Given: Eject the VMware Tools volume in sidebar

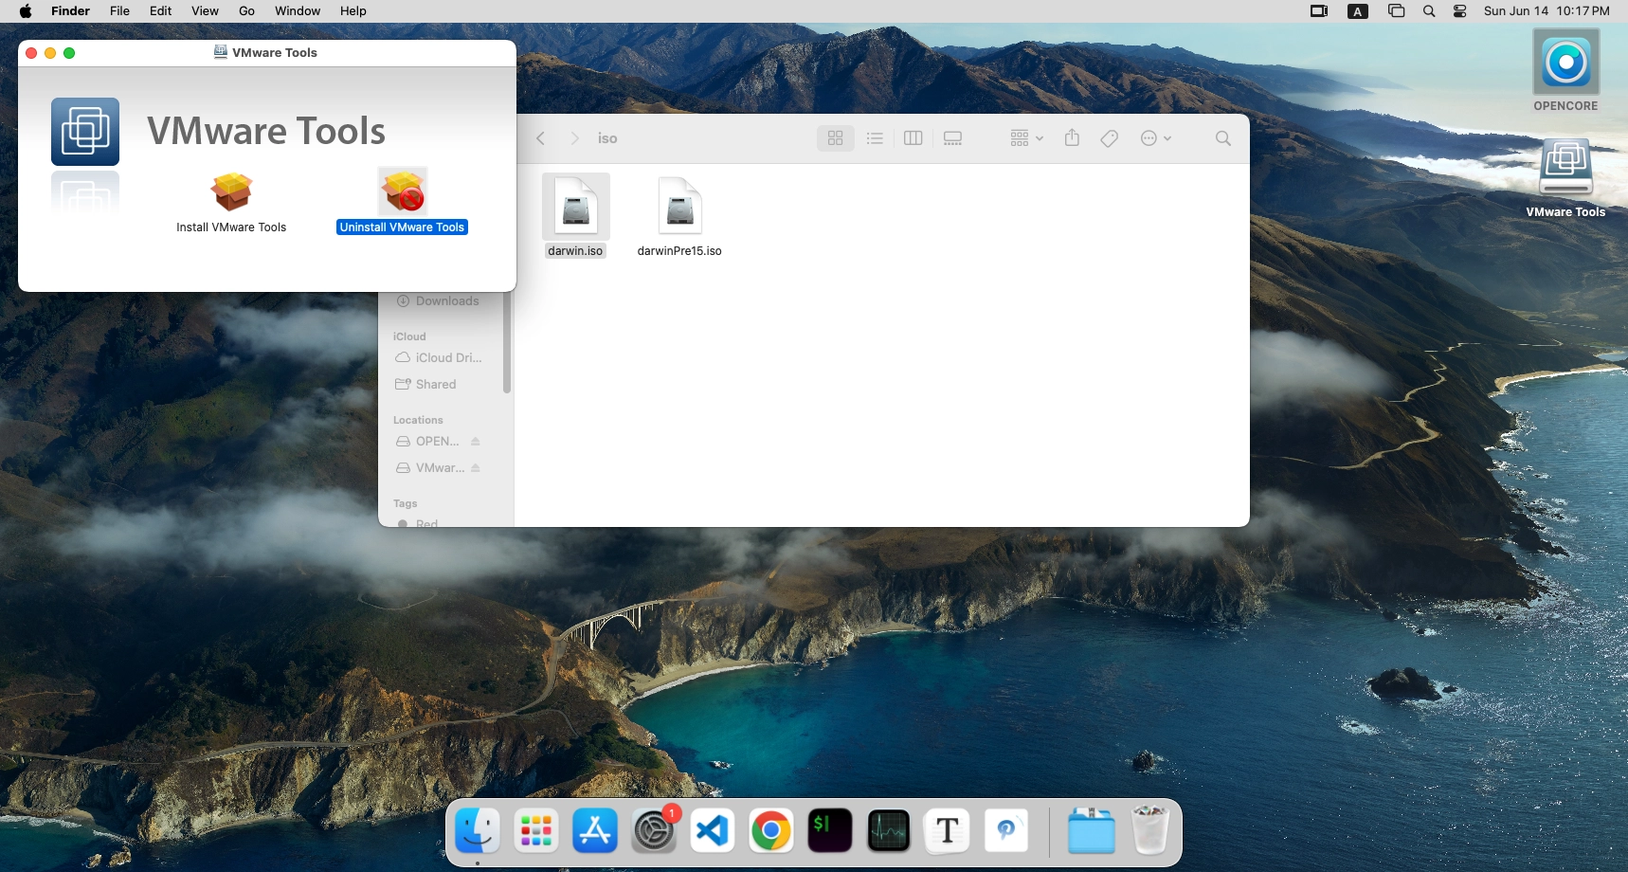Looking at the screenshot, I should coord(476,468).
